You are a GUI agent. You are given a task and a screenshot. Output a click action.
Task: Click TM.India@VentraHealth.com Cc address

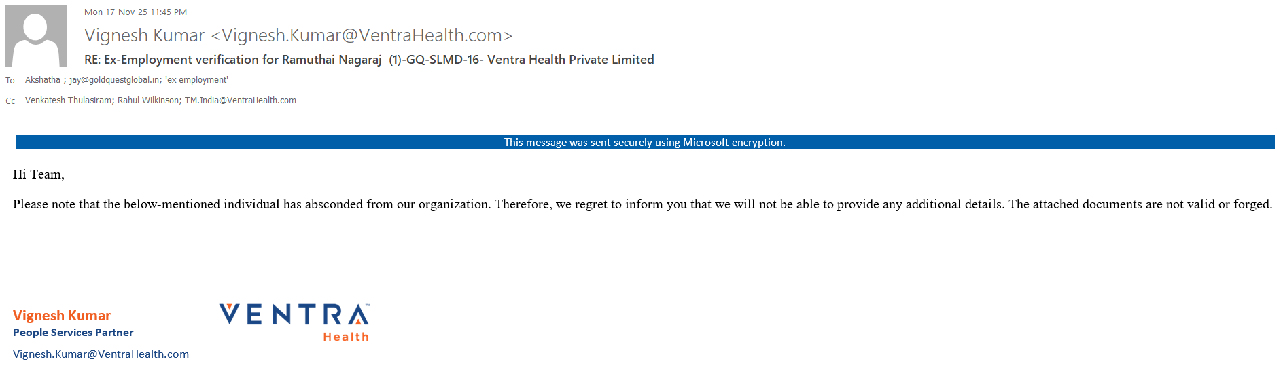pyautogui.click(x=241, y=100)
